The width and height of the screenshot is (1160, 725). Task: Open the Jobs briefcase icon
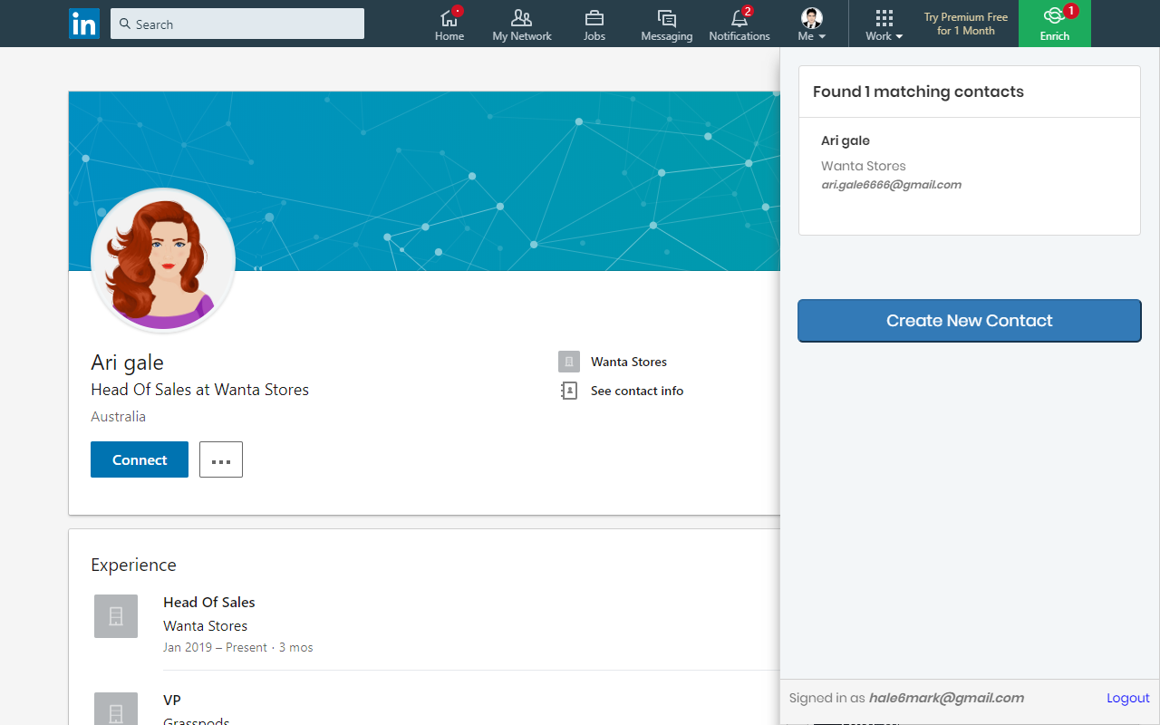pos(594,18)
